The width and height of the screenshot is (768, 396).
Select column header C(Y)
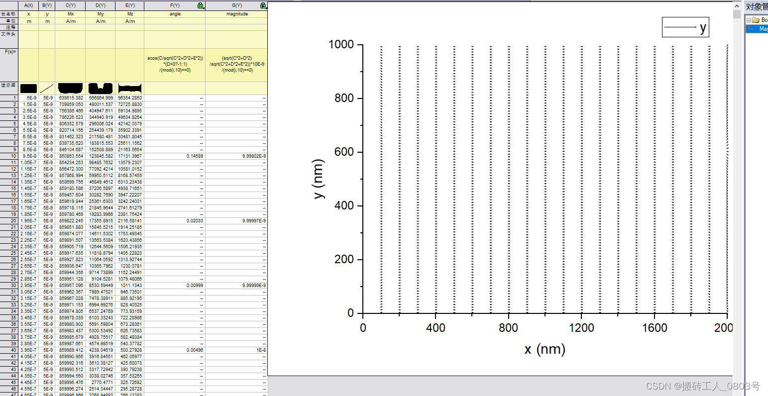[x=70, y=6]
